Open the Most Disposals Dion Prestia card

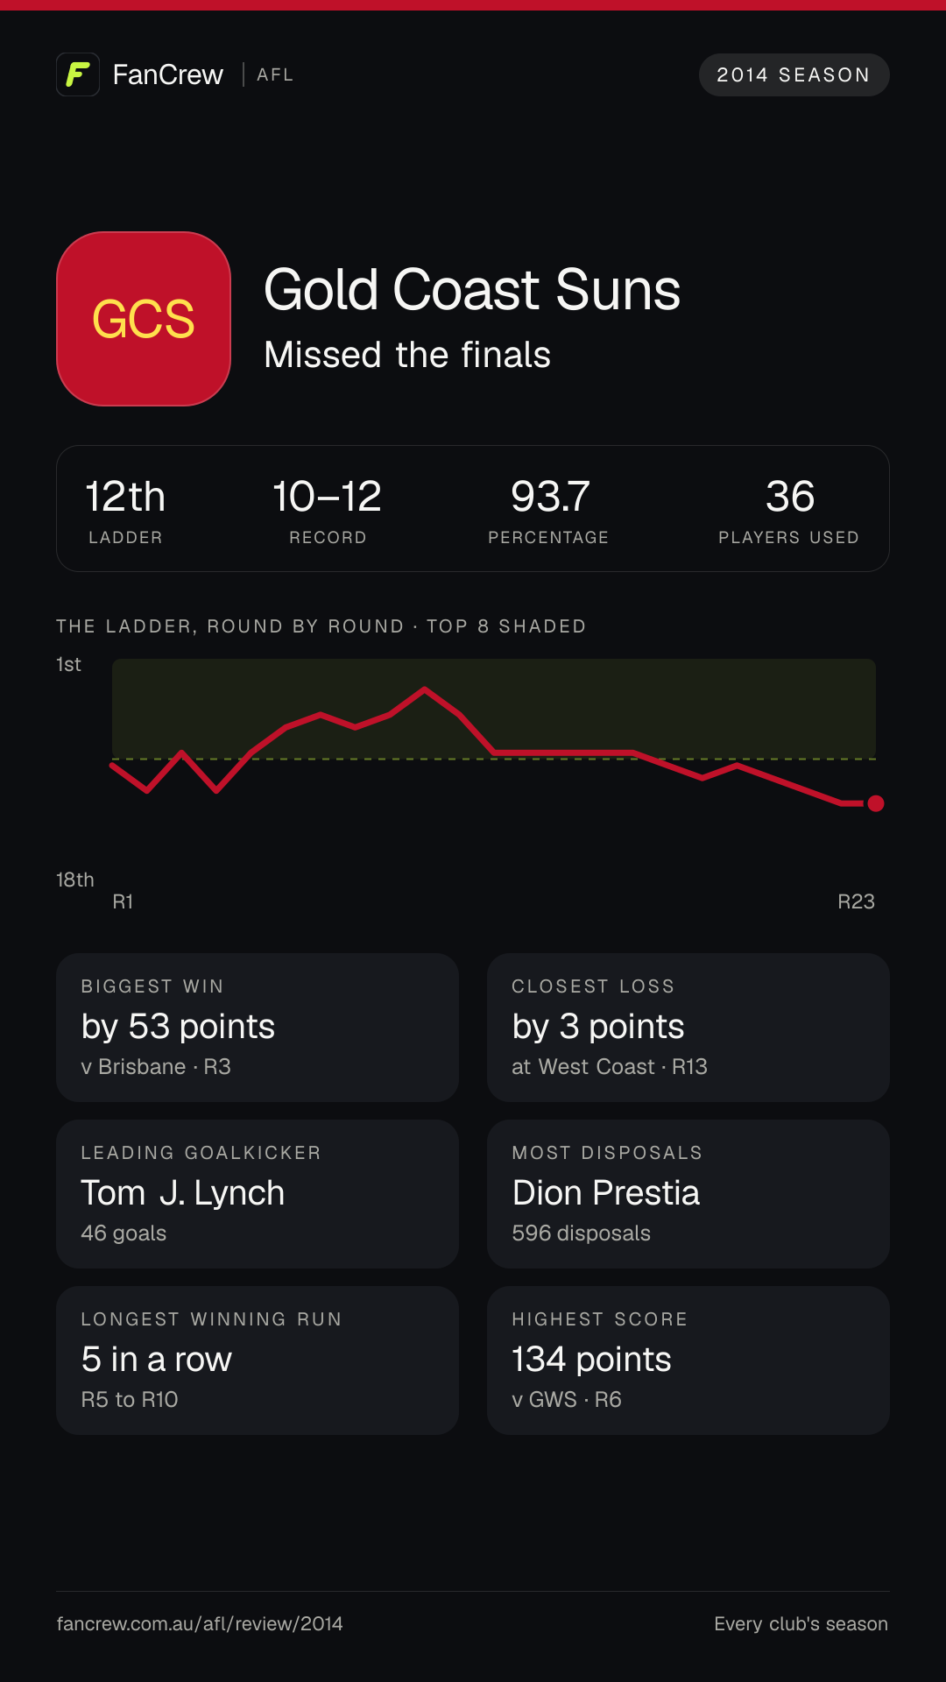coord(688,1194)
